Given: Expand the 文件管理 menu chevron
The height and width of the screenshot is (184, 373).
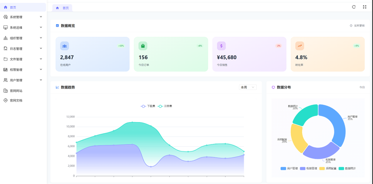Looking at the screenshot, I should pyautogui.click(x=41, y=59).
